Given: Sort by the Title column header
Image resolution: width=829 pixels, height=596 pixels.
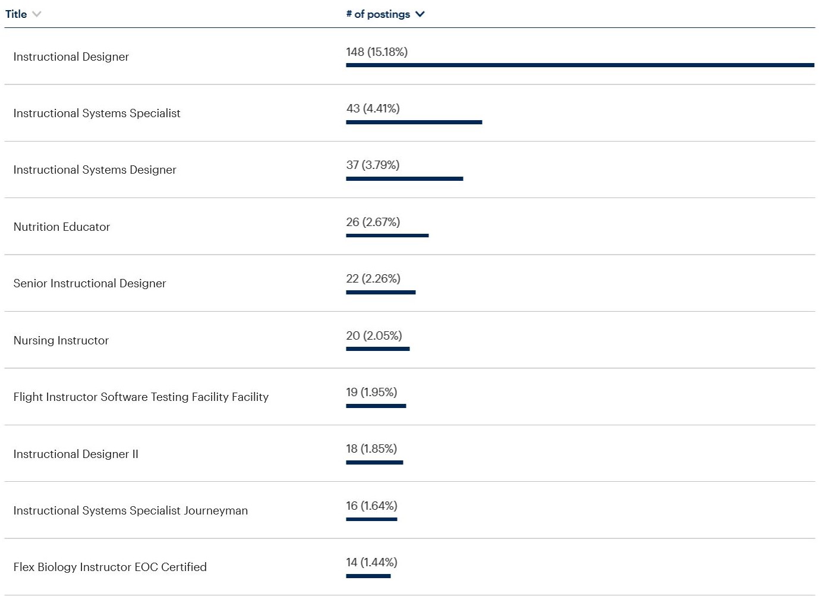Looking at the screenshot, I should pos(16,14).
